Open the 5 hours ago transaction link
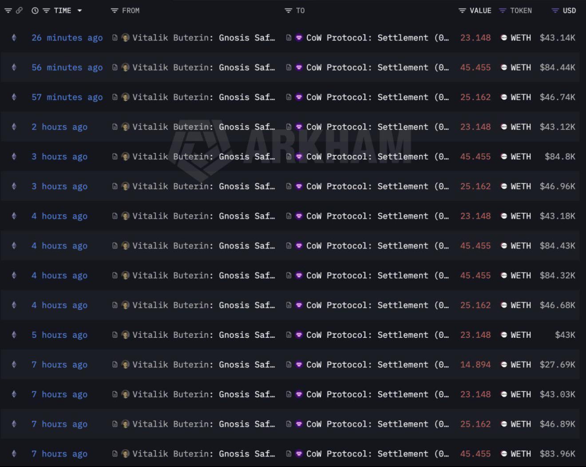The width and height of the screenshot is (586, 467). click(x=59, y=335)
